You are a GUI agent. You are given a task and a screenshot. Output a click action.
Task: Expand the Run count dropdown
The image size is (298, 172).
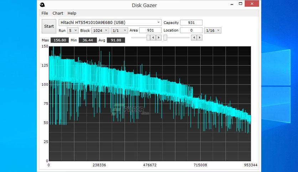click(x=73, y=30)
